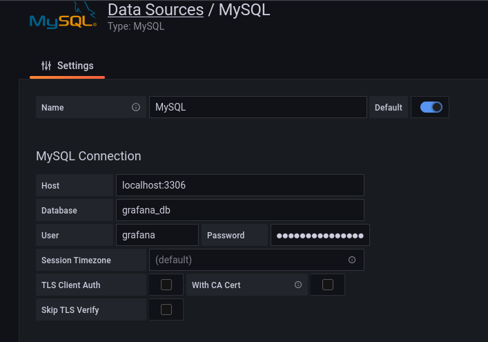This screenshot has width=488, height=342.
Task: Click the info icon beside Name
Action: coord(136,107)
